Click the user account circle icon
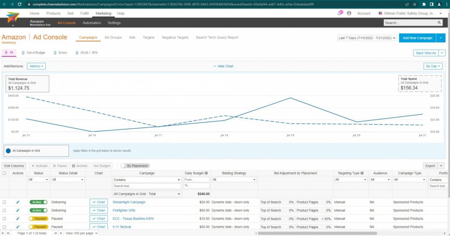This screenshot has width=450, height=236. [x=349, y=13]
